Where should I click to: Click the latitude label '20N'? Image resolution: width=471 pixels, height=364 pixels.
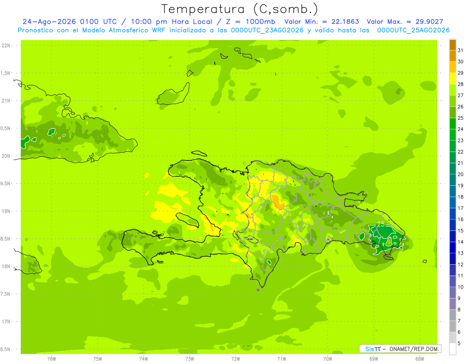click(x=6, y=156)
